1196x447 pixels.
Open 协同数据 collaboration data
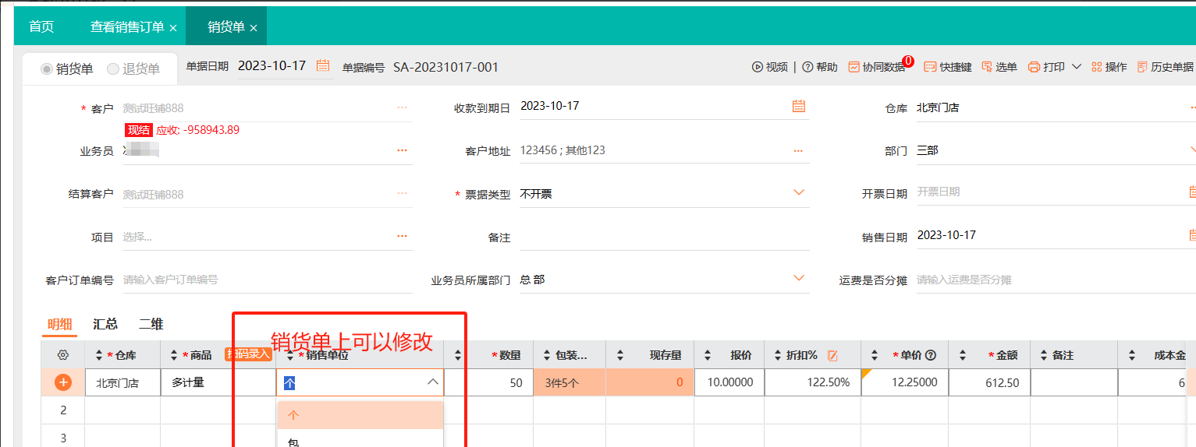coord(854,67)
